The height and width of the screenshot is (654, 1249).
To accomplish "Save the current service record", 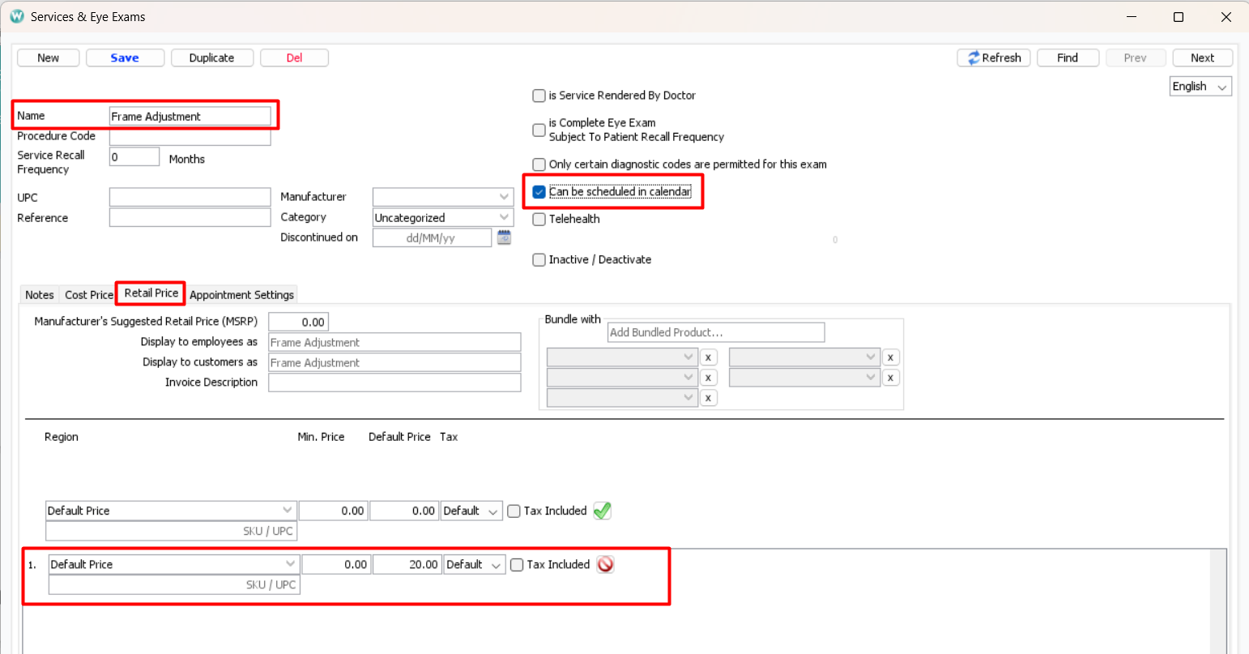I will [x=125, y=58].
